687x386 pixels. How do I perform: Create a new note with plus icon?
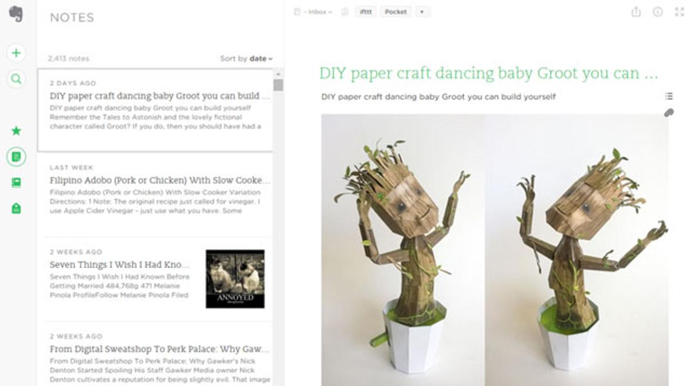tap(16, 53)
